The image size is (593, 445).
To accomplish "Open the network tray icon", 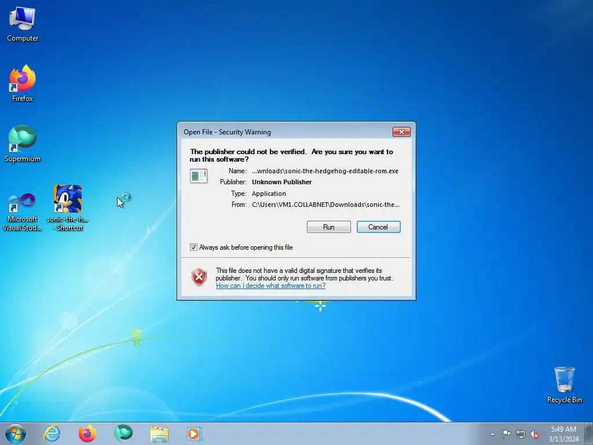I will tap(521, 434).
